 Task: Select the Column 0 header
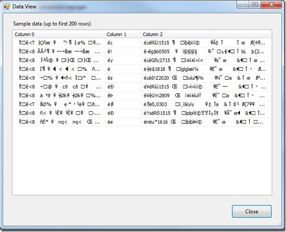click(x=59, y=34)
